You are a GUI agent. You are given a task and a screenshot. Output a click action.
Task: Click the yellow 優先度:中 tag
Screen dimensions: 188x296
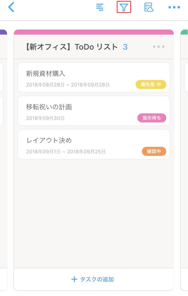point(151,85)
